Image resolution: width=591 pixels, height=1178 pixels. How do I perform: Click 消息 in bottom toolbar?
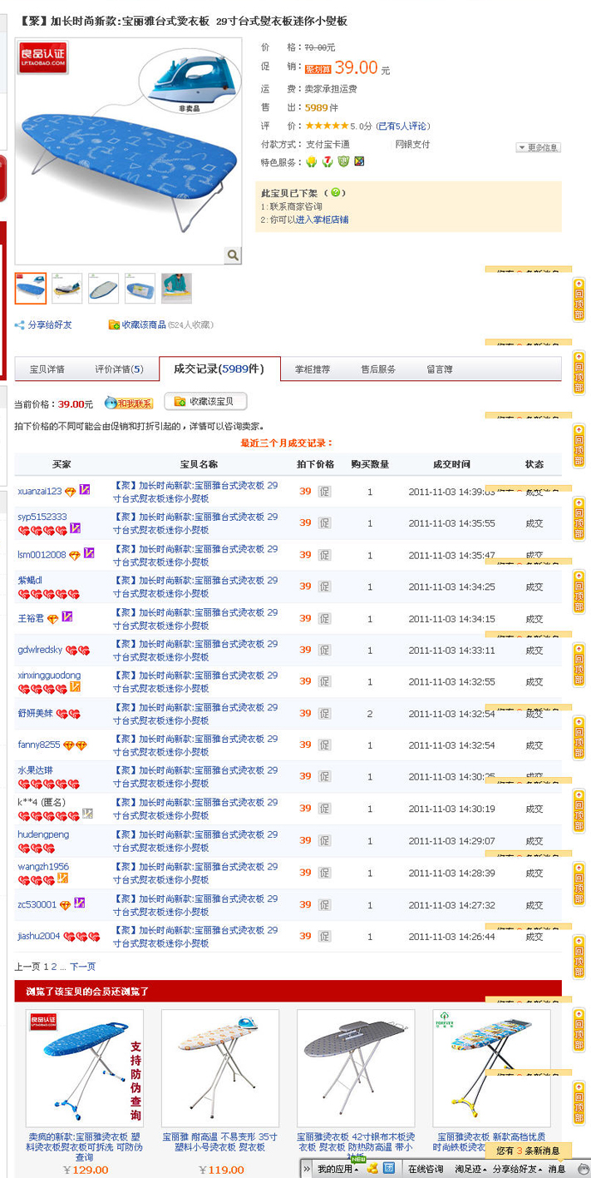point(557,1169)
